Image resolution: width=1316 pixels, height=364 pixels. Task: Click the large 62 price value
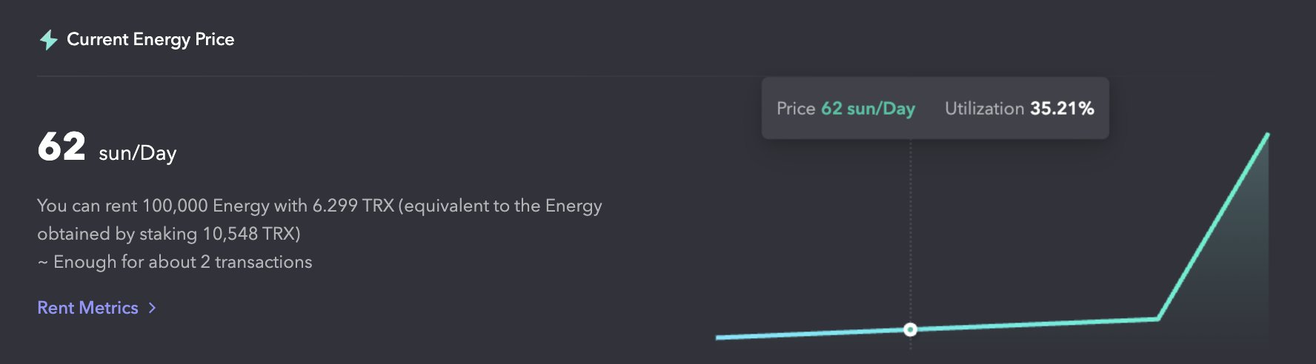pos(62,146)
